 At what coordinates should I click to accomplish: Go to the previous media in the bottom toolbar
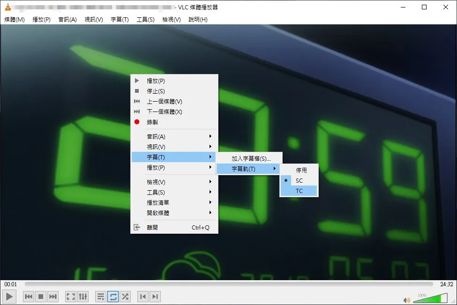(29, 297)
